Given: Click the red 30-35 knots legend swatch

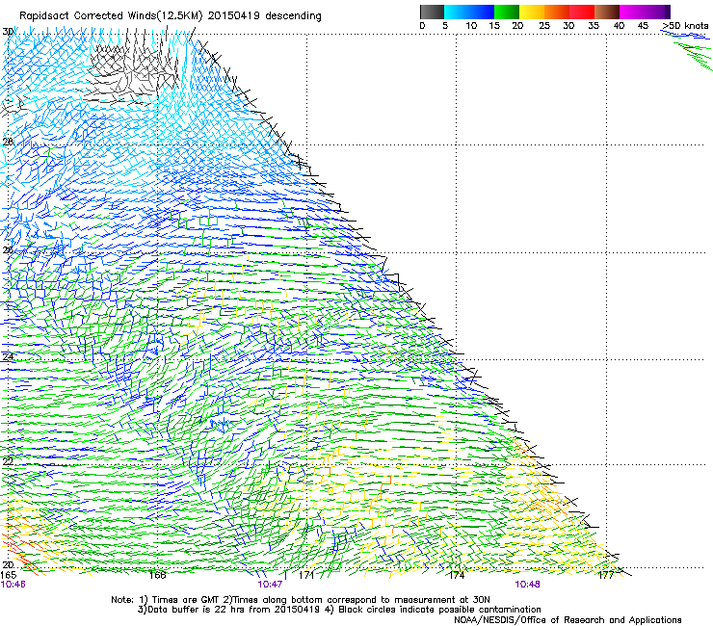Looking at the screenshot, I should coord(582,12).
